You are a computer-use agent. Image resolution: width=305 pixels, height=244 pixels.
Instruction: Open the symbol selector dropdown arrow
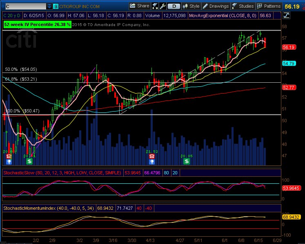pyautogui.click(x=49, y=7)
